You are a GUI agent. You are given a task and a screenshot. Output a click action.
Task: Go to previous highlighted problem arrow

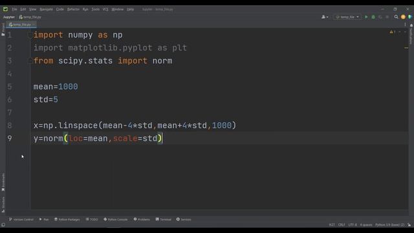pyautogui.click(x=400, y=32)
